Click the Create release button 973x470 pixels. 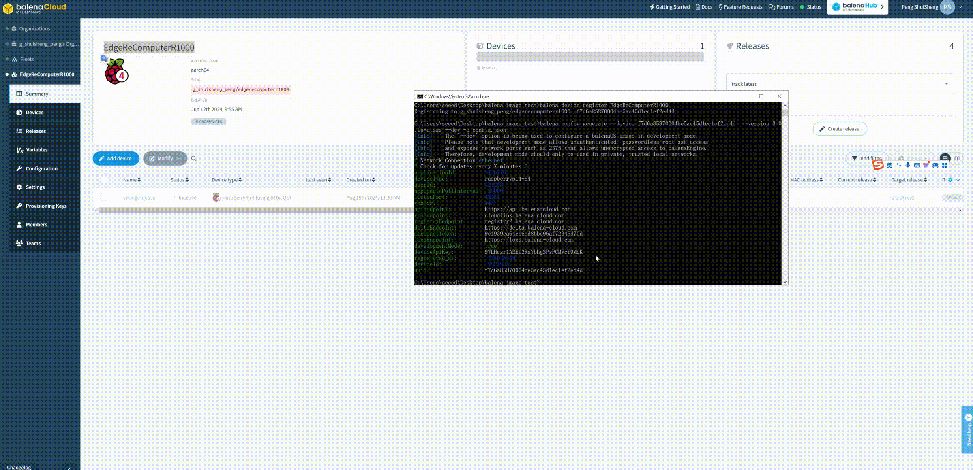click(840, 129)
